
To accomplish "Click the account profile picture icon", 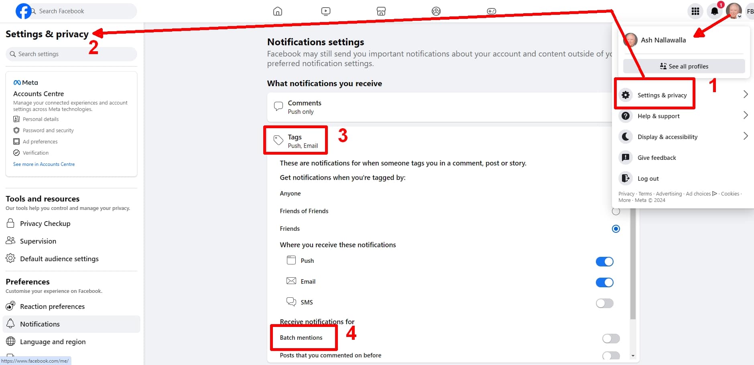I will point(734,11).
